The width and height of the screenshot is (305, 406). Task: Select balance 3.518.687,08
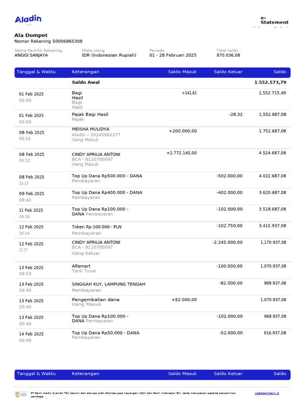[272, 209]
